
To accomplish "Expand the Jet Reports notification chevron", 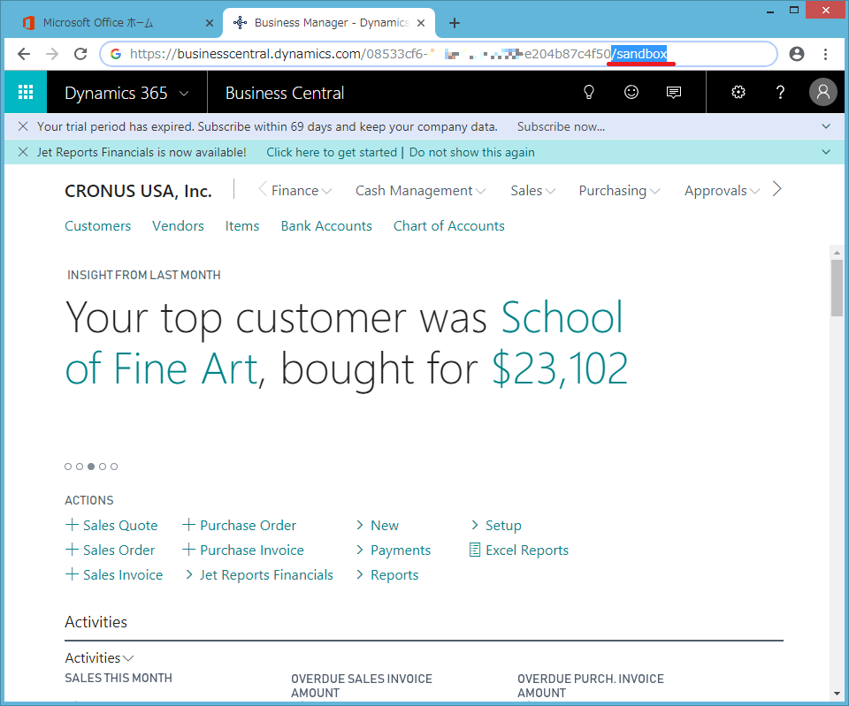I will (826, 152).
